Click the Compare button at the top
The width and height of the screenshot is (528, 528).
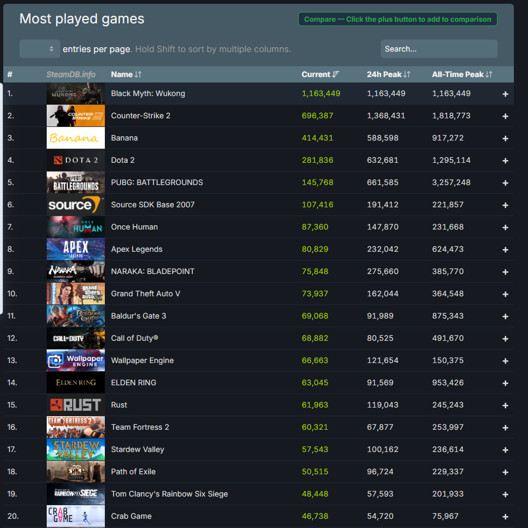point(398,18)
